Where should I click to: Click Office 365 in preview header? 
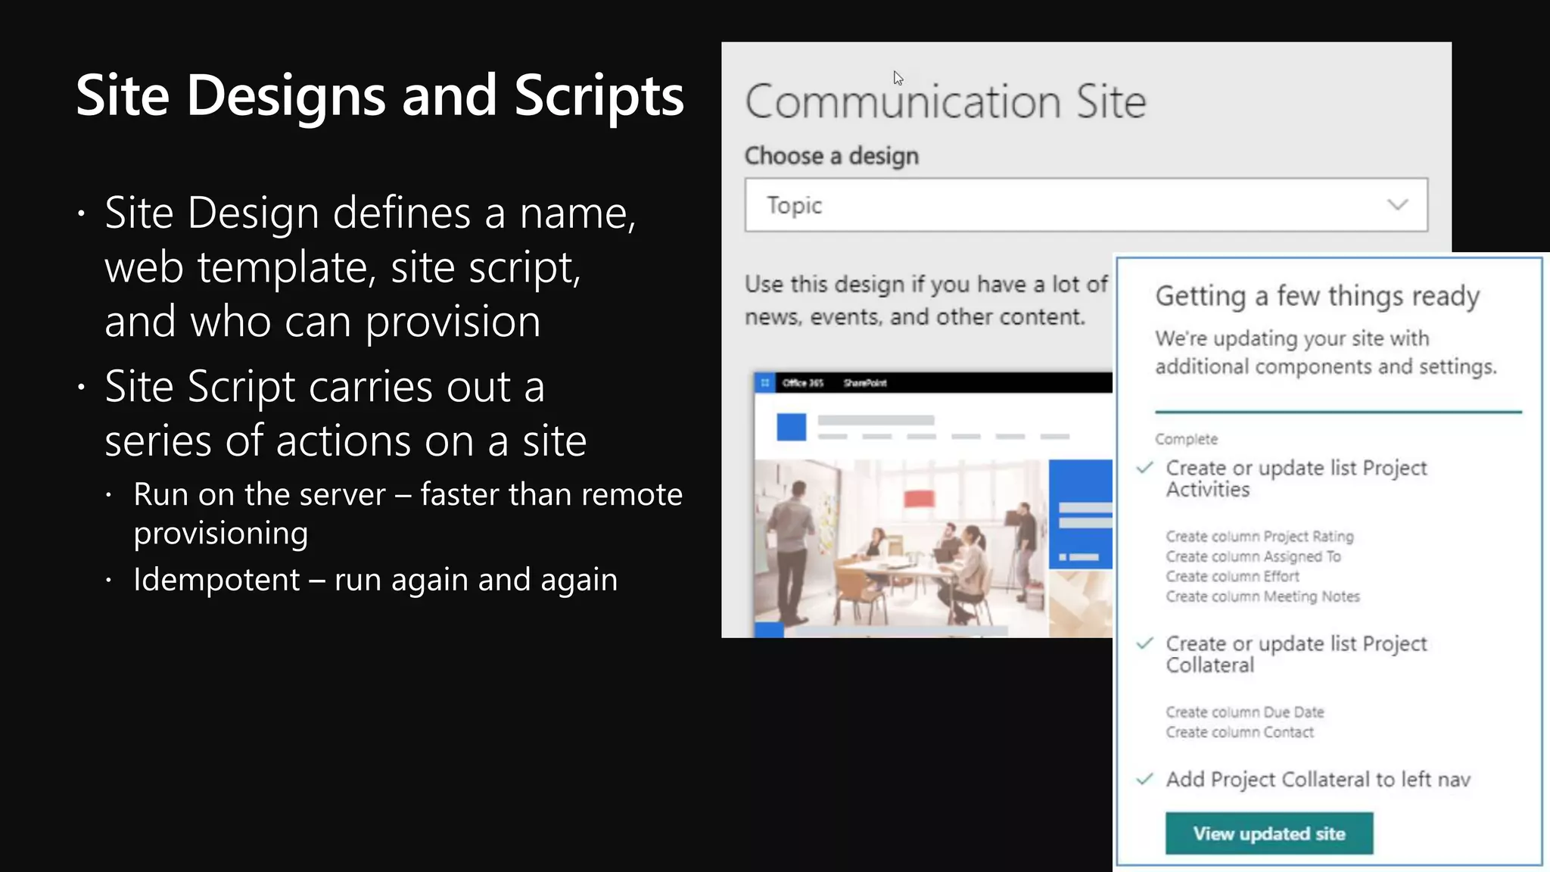click(x=802, y=383)
